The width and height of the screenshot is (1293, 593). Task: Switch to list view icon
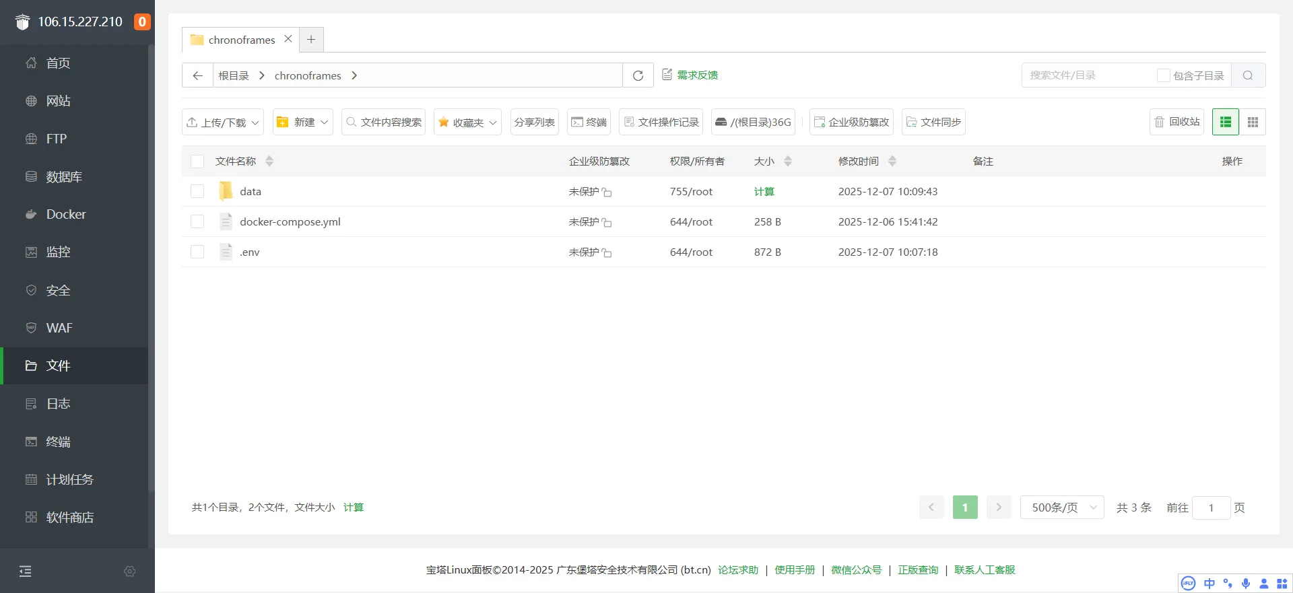point(1226,122)
